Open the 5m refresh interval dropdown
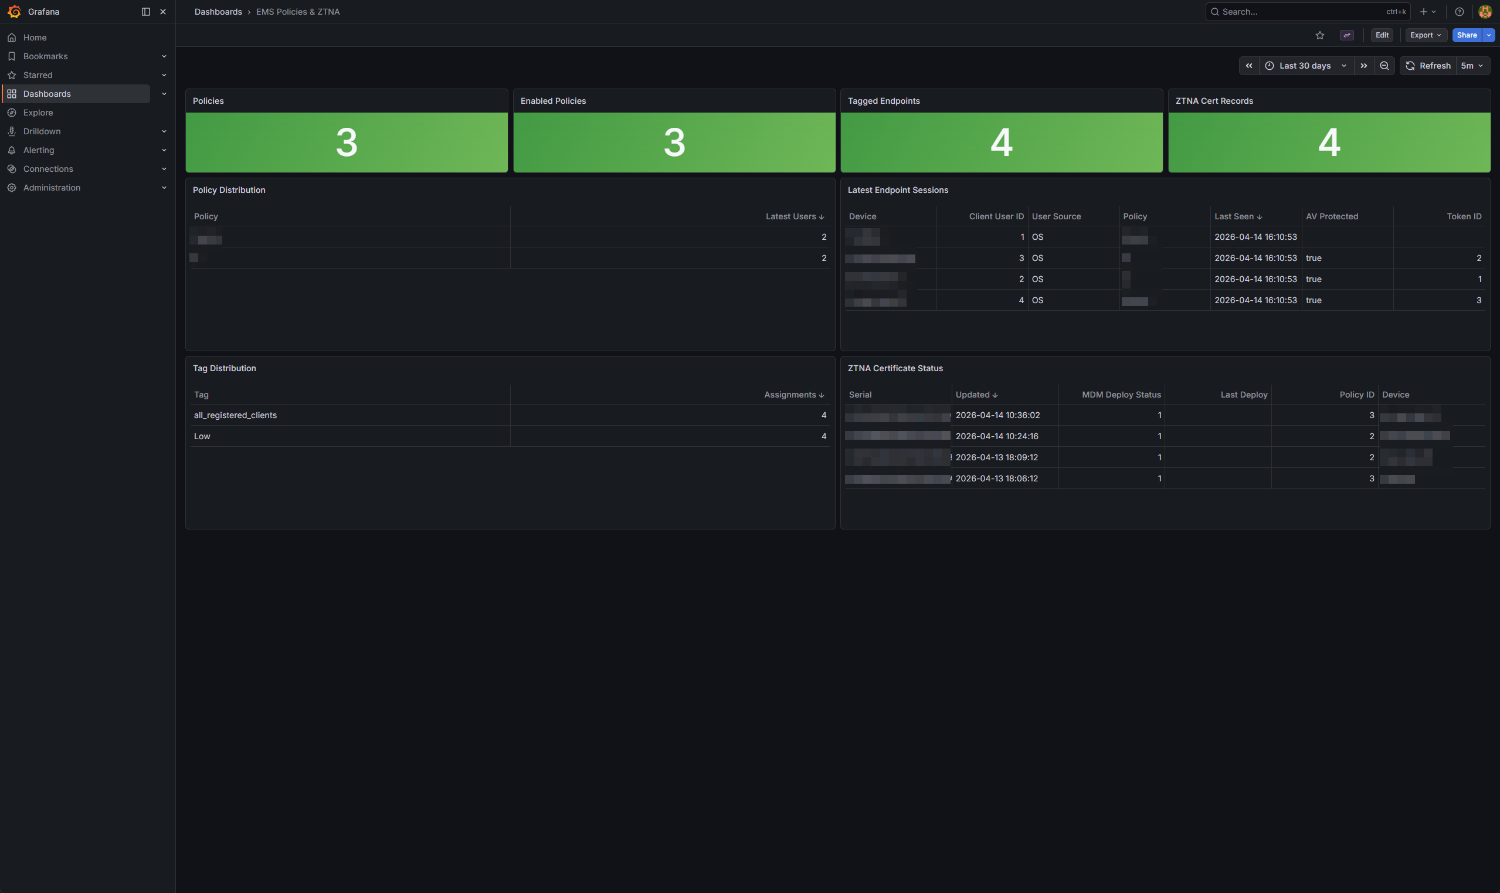This screenshot has width=1500, height=893. pos(1472,66)
